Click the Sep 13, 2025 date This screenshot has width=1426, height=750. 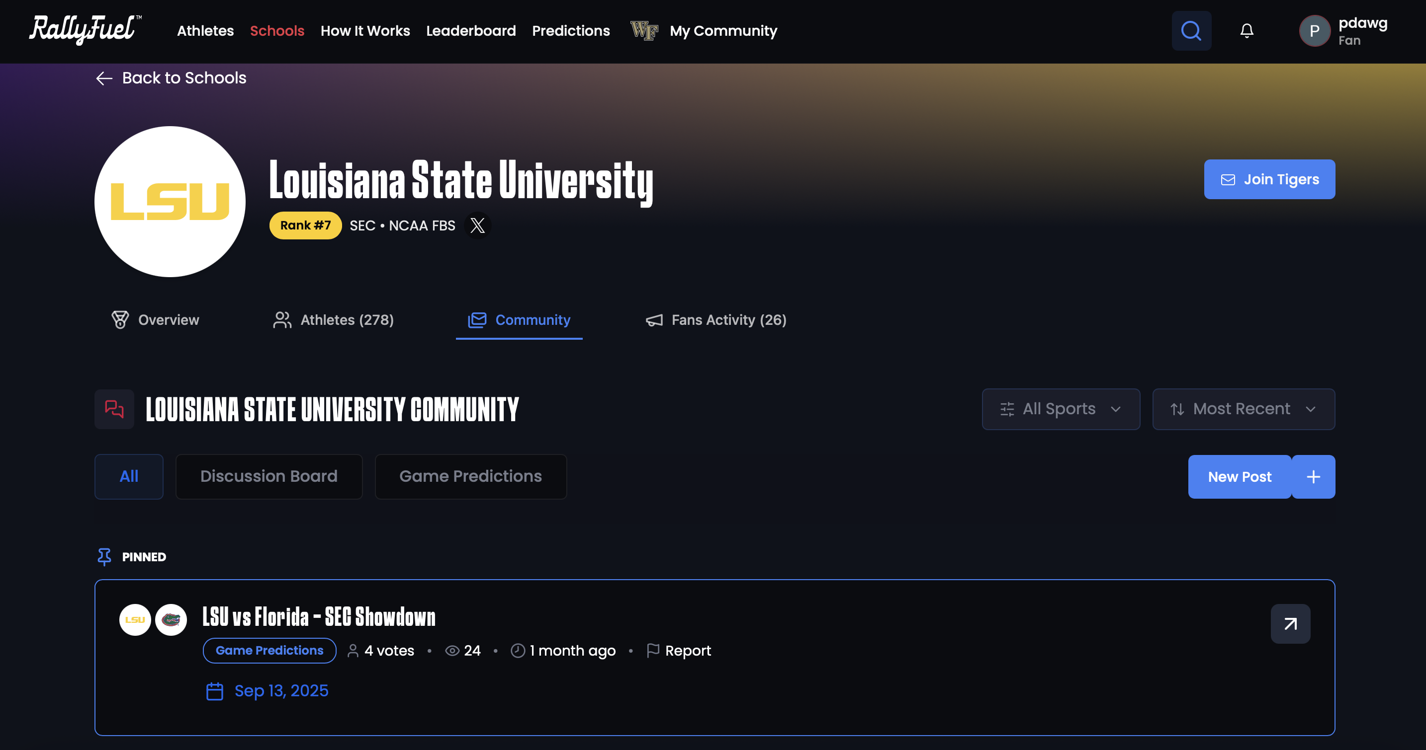pos(281,691)
